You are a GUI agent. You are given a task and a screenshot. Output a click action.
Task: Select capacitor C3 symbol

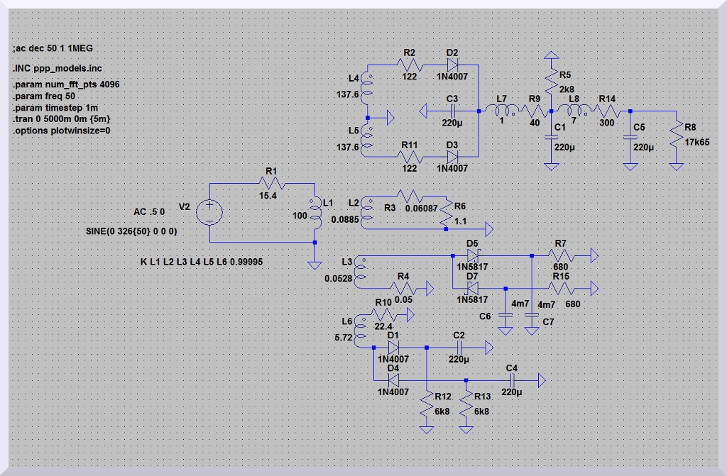click(452, 111)
